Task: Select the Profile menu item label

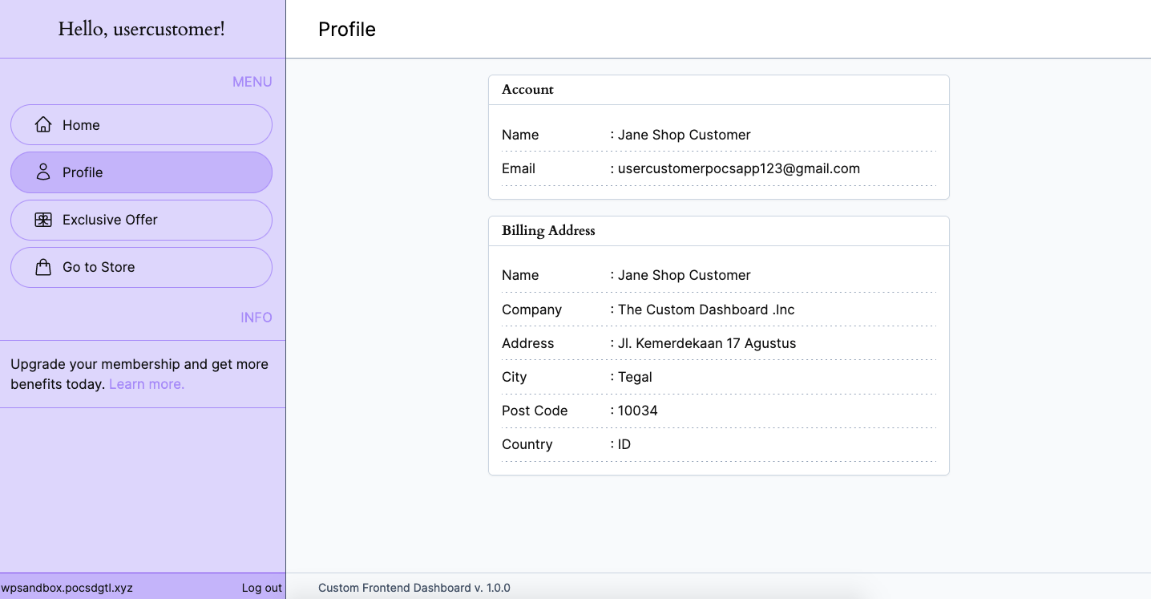Action: [83, 172]
